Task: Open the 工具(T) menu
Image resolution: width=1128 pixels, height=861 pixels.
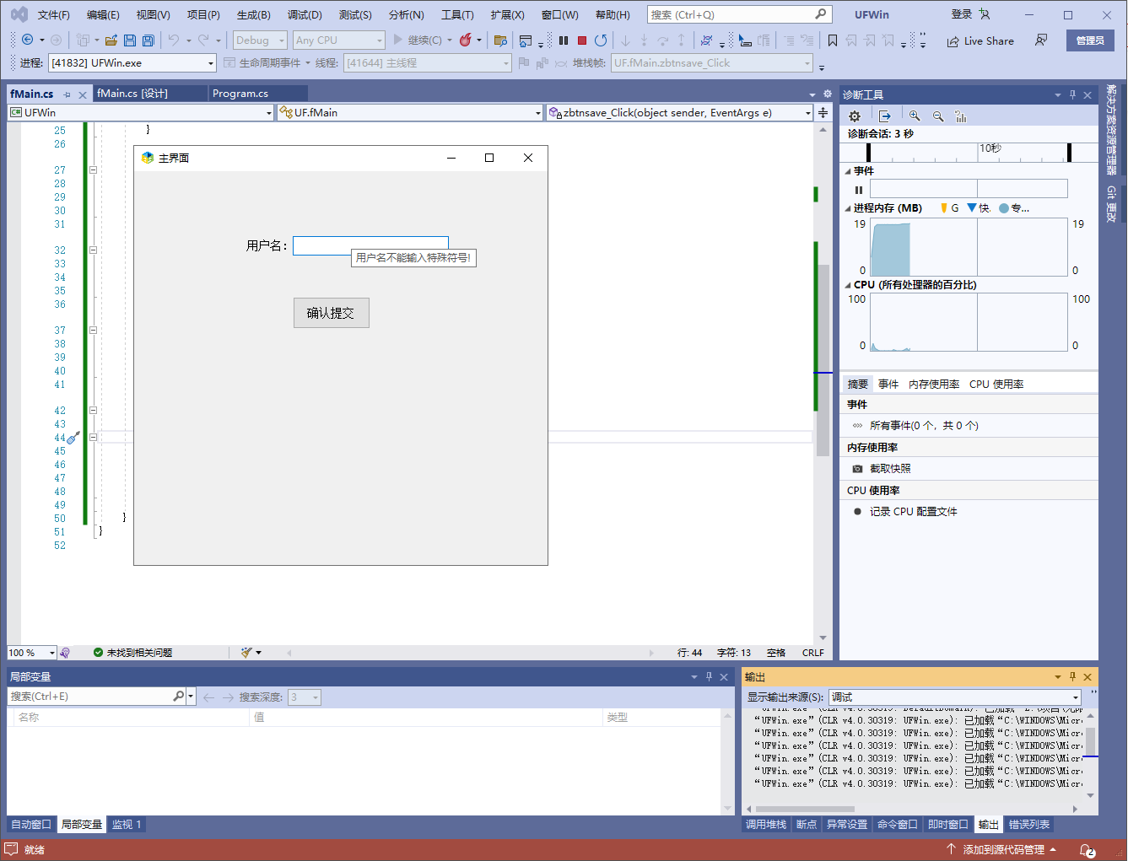Action: tap(457, 14)
